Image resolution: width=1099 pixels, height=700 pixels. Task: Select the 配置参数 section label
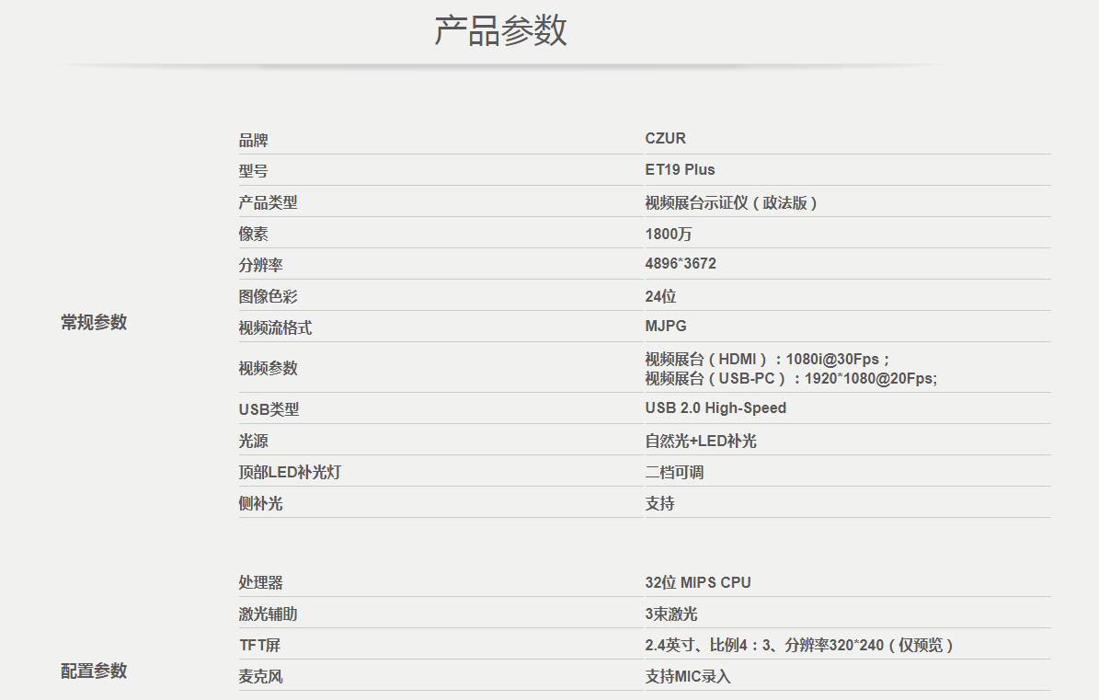[x=94, y=671]
